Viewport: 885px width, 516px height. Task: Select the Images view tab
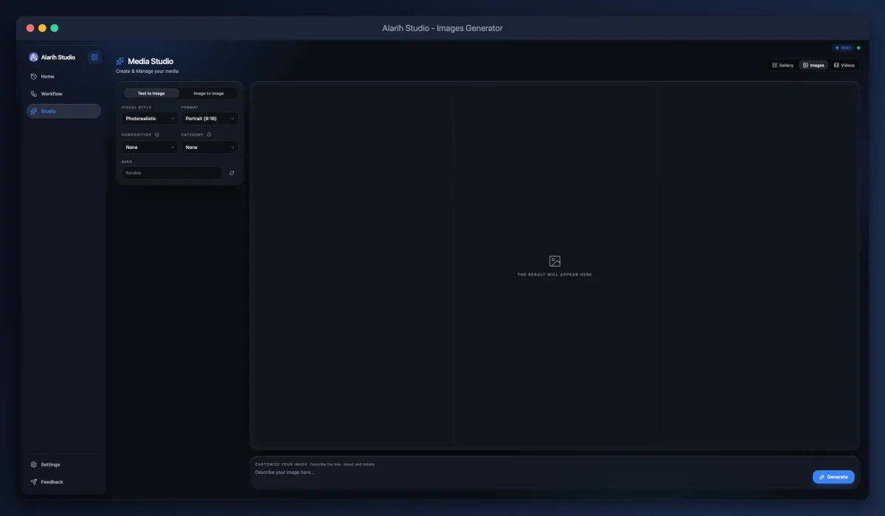[x=813, y=65]
